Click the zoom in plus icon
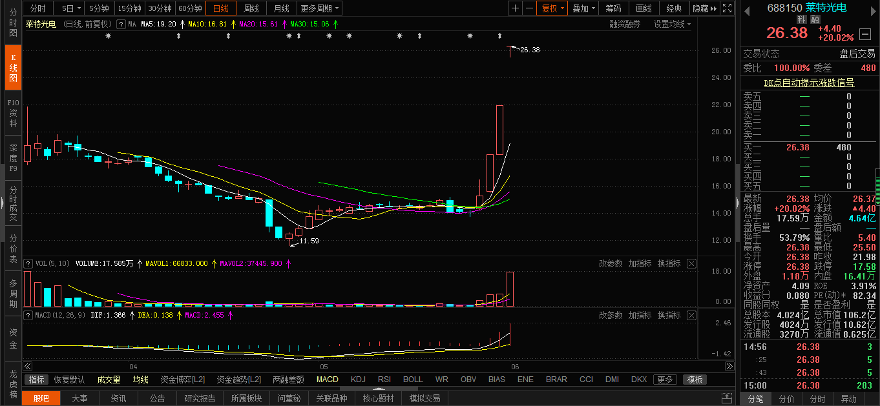 (x=515, y=8)
